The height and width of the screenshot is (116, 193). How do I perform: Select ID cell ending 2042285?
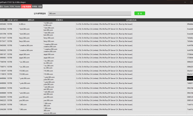3,105
